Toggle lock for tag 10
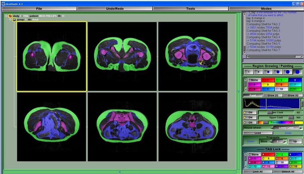The height and width of the screenshot is (174, 304). coord(277,162)
